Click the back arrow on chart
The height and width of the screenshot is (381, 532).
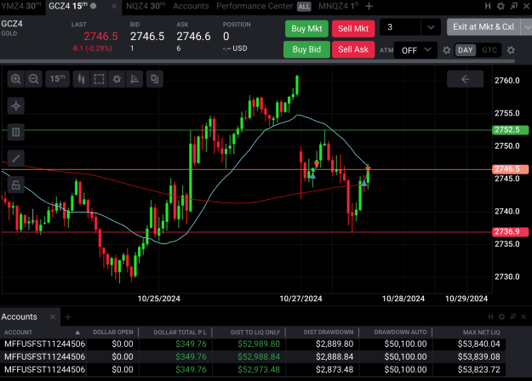pos(465,79)
